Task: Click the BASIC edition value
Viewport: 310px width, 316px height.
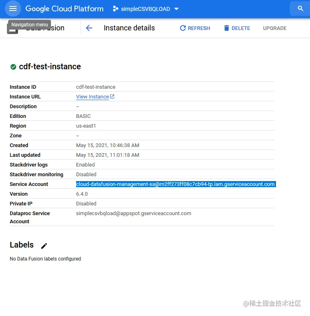Action: pos(83,116)
